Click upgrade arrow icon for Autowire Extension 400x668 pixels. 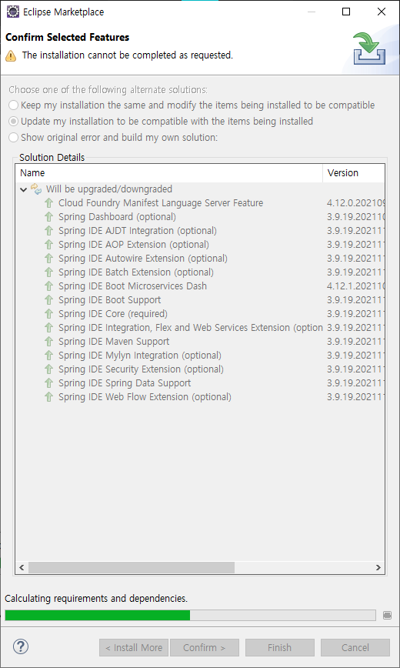coord(49,258)
